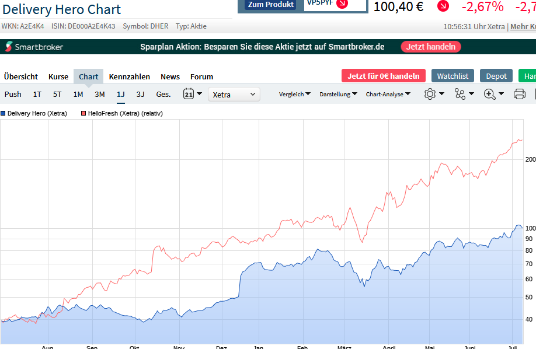This screenshot has height=349, width=536.
Task: Select the Chart tab
Action: [x=89, y=76]
